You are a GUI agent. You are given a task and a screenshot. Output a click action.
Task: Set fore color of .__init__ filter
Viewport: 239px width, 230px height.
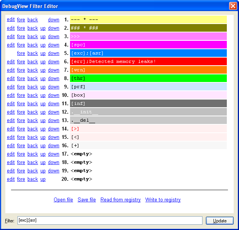click(21, 112)
